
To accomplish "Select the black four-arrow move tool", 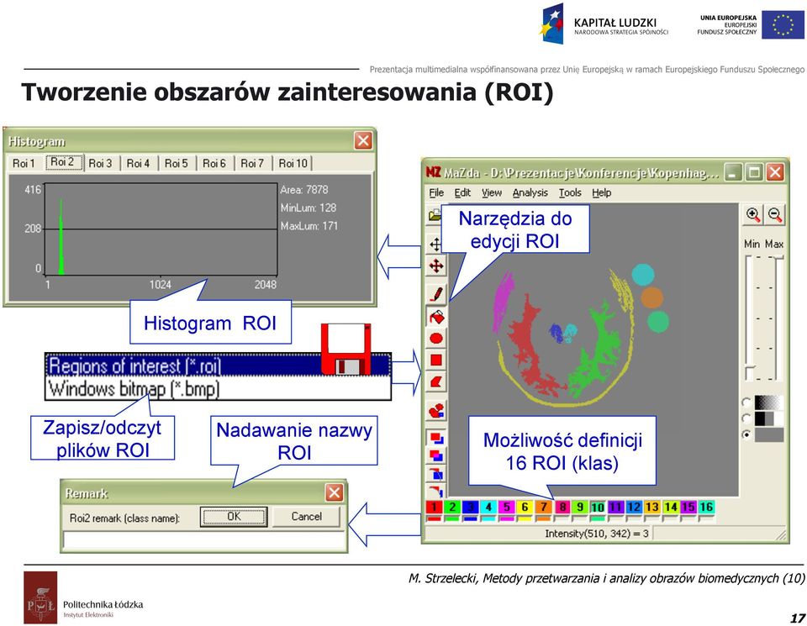I will pos(435,245).
